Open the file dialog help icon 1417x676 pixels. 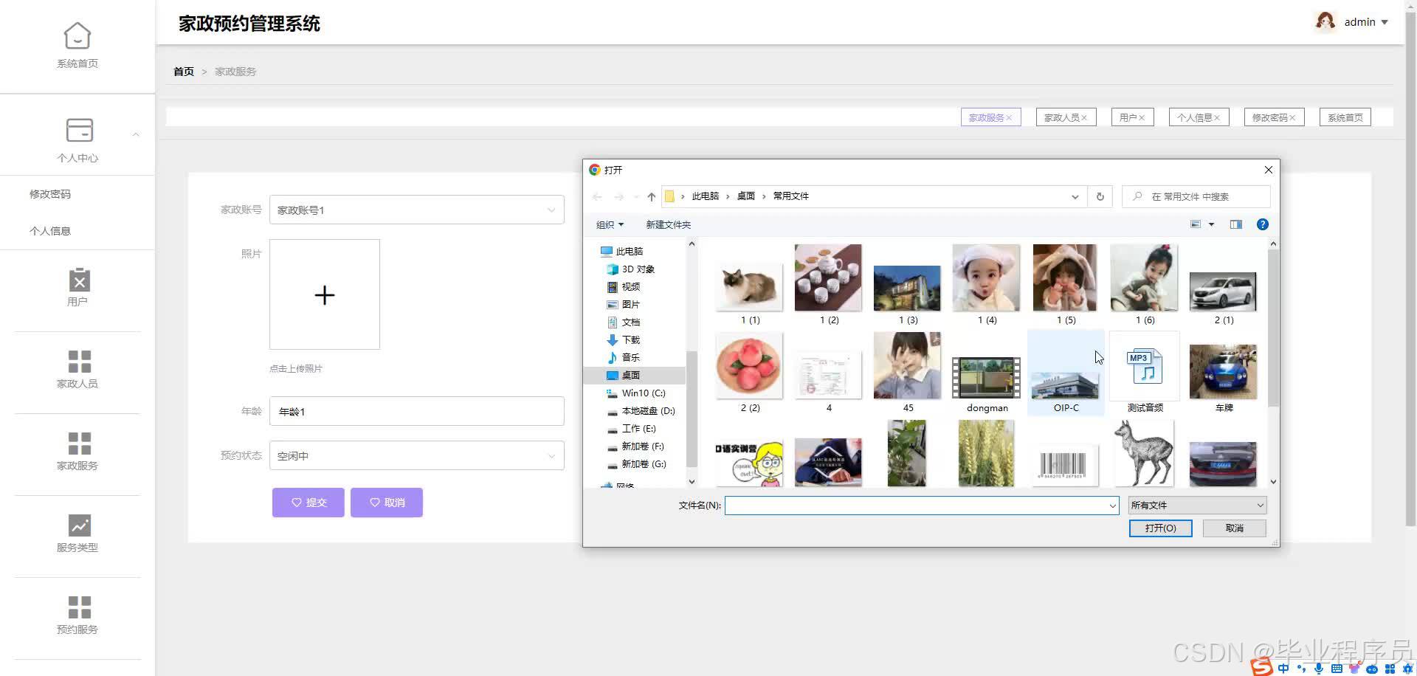[x=1263, y=224]
